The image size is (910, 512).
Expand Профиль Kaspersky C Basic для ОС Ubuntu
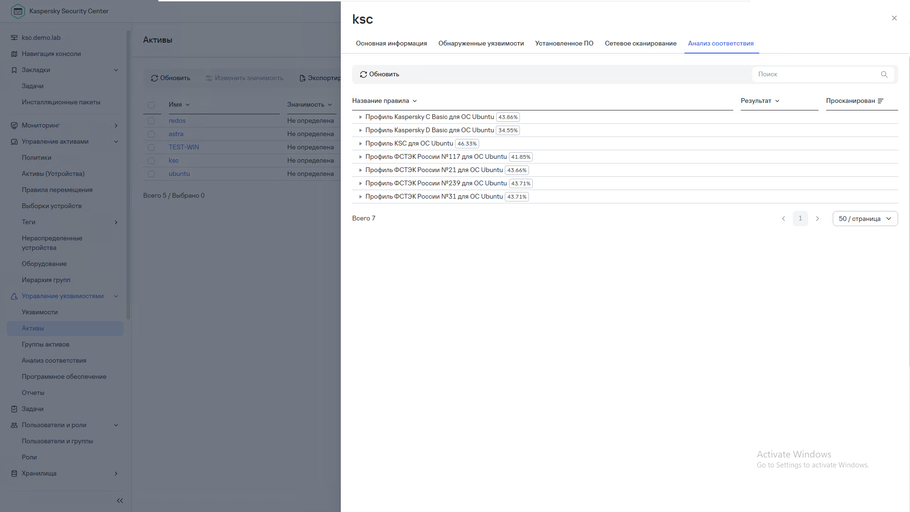pos(360,117)
